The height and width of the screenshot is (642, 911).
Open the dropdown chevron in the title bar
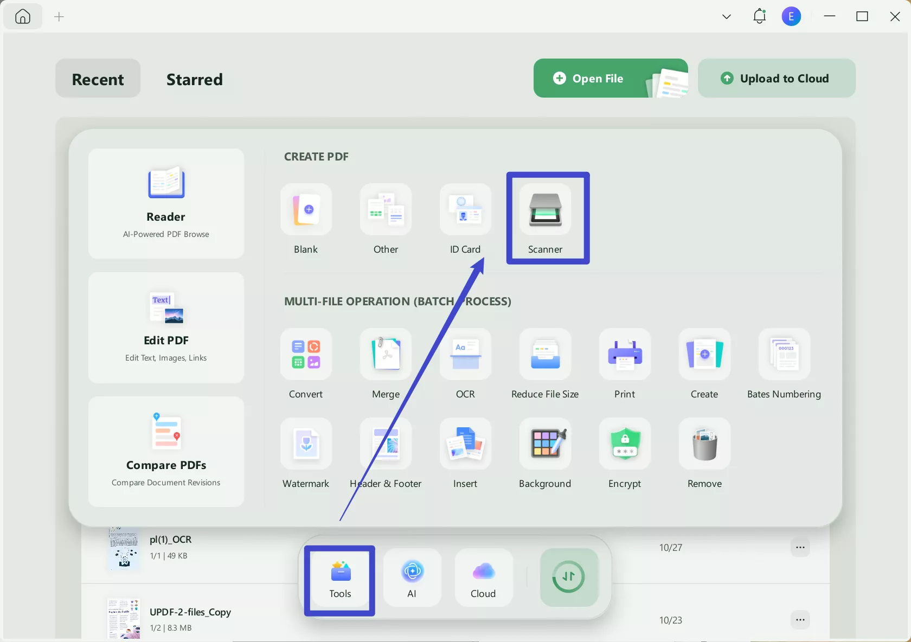pyautogui.click(x=726, y=17)
